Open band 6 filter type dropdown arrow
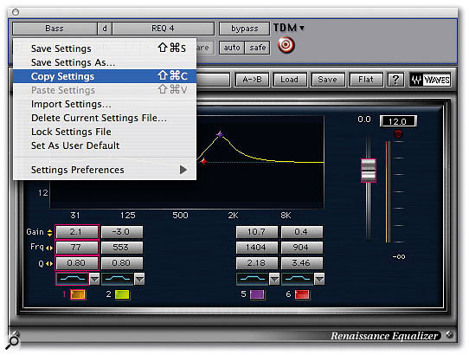Screen dimensions: 469x355 click(x=320, y=280)
